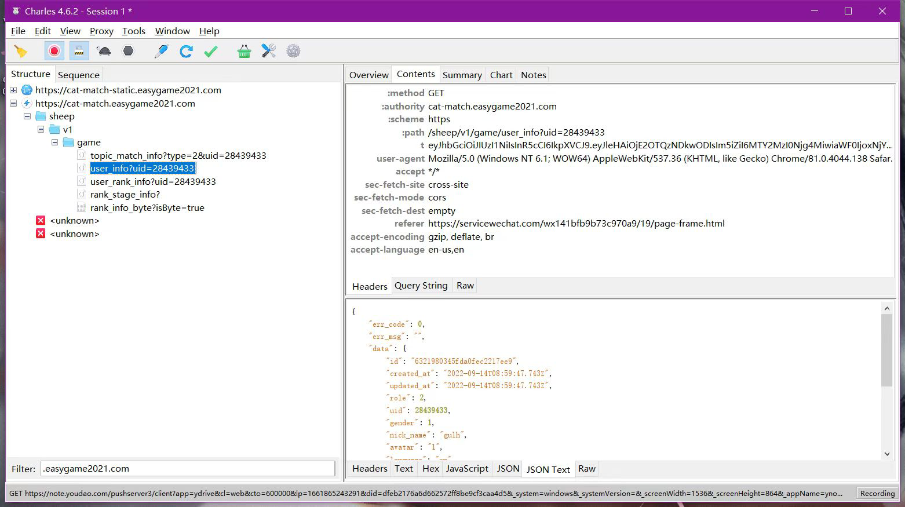Select the response JavaScript tab
The width and height of the screenshot is (905, 507).
(x=467, y=469)
